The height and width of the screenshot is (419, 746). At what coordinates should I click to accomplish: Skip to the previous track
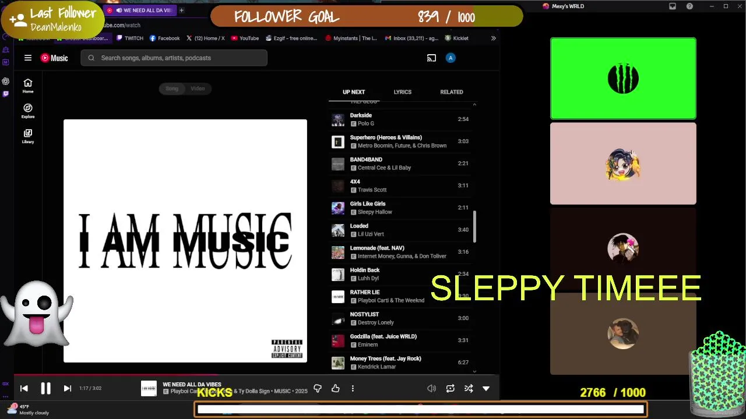(x=24, y=388)
